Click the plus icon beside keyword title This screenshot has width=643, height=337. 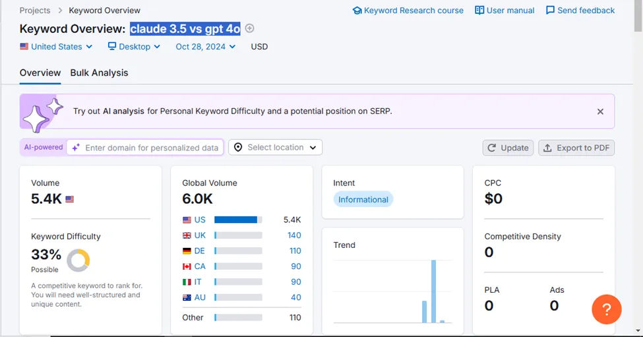pos(249,28)
